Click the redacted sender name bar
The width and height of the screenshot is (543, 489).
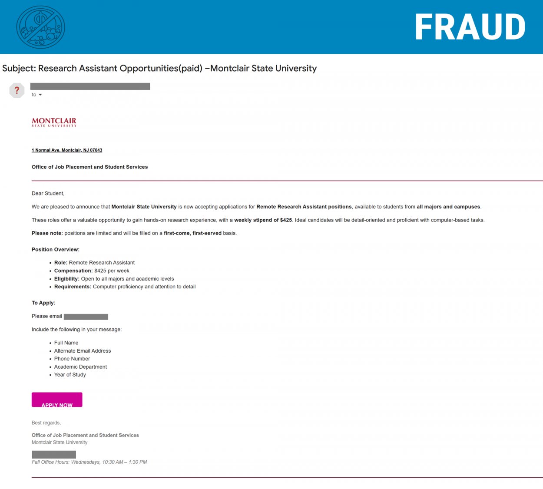pos(90,86)
